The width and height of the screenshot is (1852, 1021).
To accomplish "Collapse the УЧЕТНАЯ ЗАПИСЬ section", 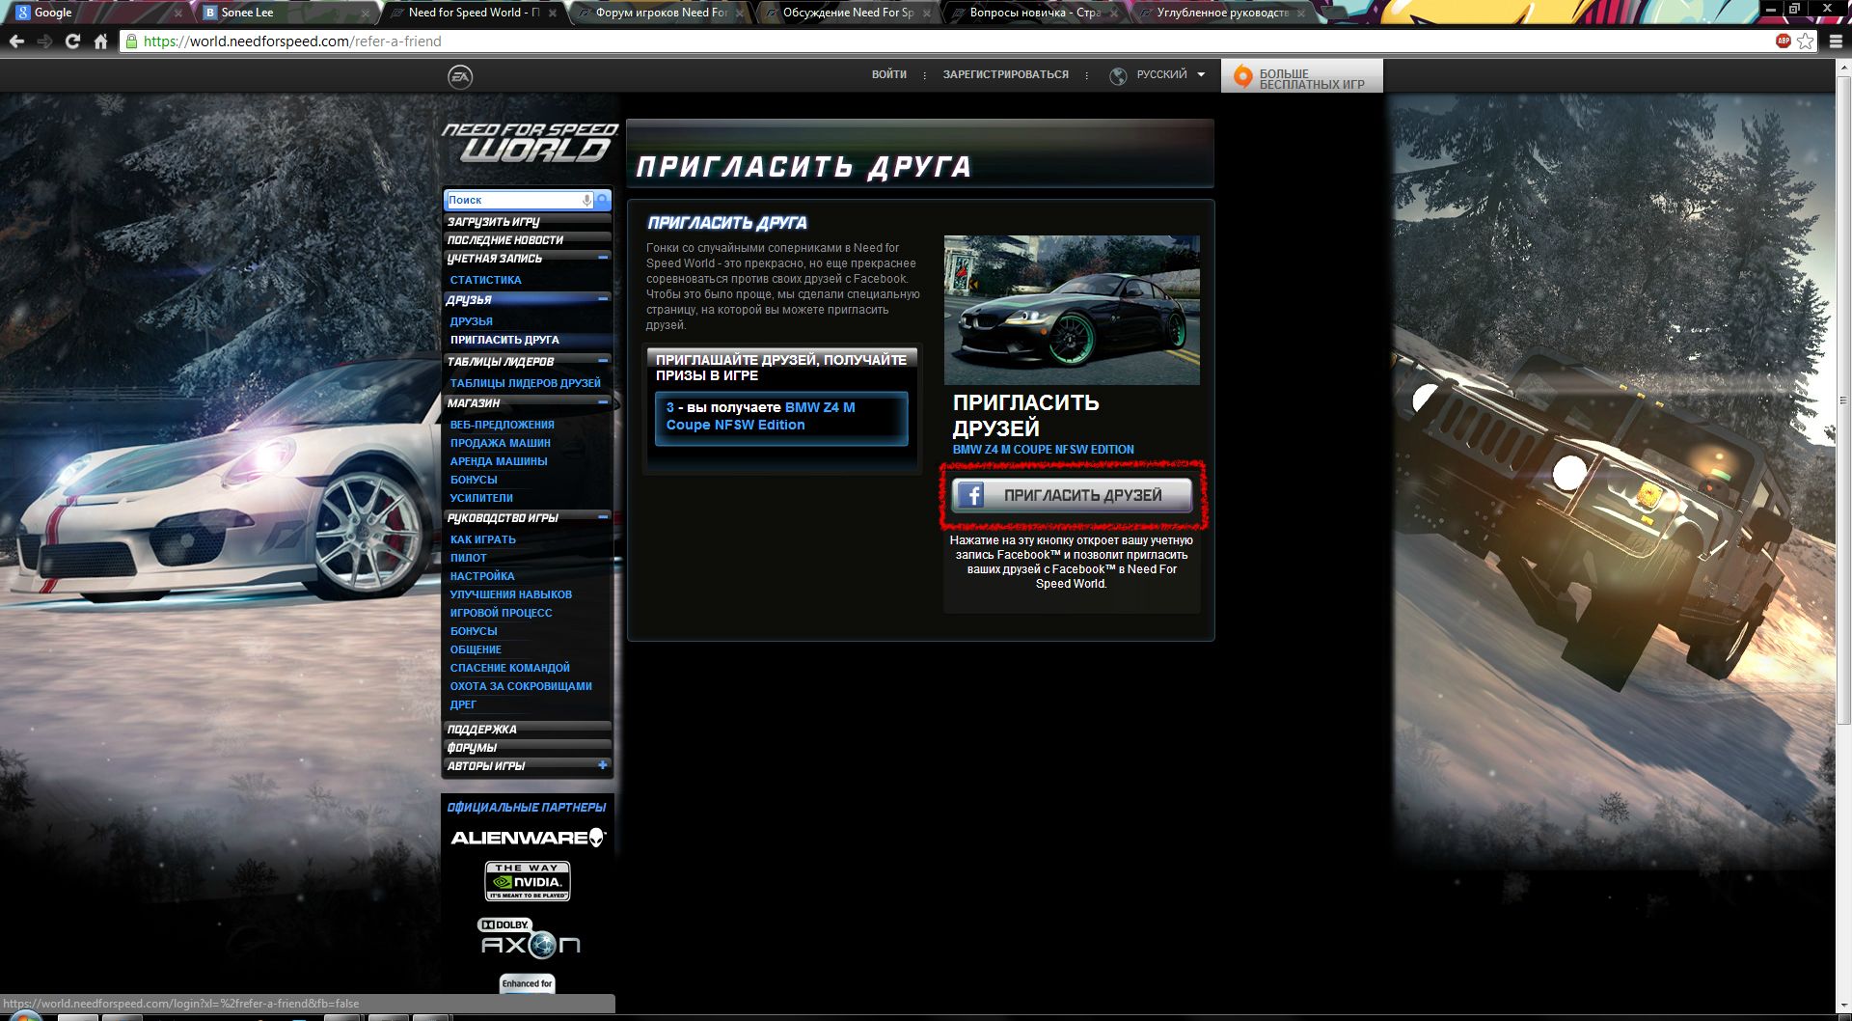I will tap(603, 257).
